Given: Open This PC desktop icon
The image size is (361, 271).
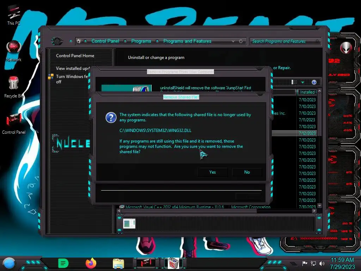Looking at the screenshot, I should pyautogui.click(x=14, y=15).
